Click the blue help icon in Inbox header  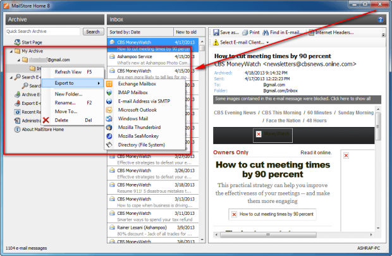[381, 20]
